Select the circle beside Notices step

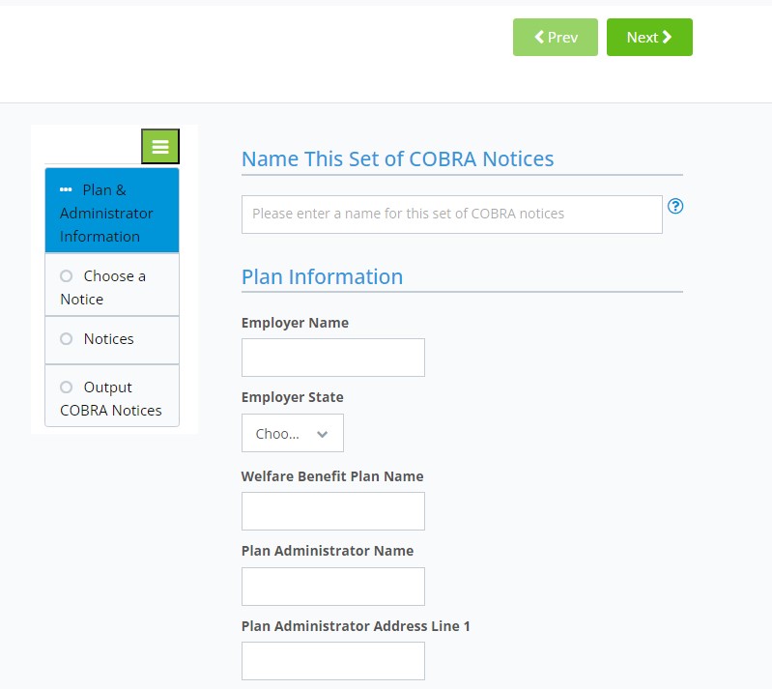(67, 339)
